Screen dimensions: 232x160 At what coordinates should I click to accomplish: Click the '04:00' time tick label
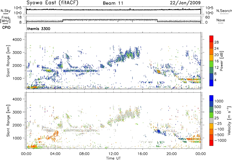tap(55, 154)
